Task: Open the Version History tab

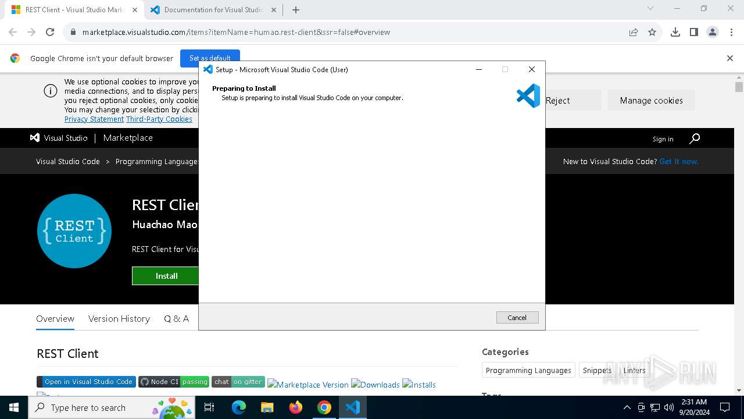Action: pyautogui.click(x=119, y=318)
